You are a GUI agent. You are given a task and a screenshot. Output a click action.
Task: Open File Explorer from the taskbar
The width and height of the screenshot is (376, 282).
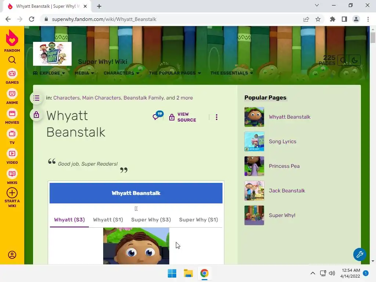click(x=188, y=273)
